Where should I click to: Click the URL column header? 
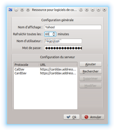coord(58,65)
